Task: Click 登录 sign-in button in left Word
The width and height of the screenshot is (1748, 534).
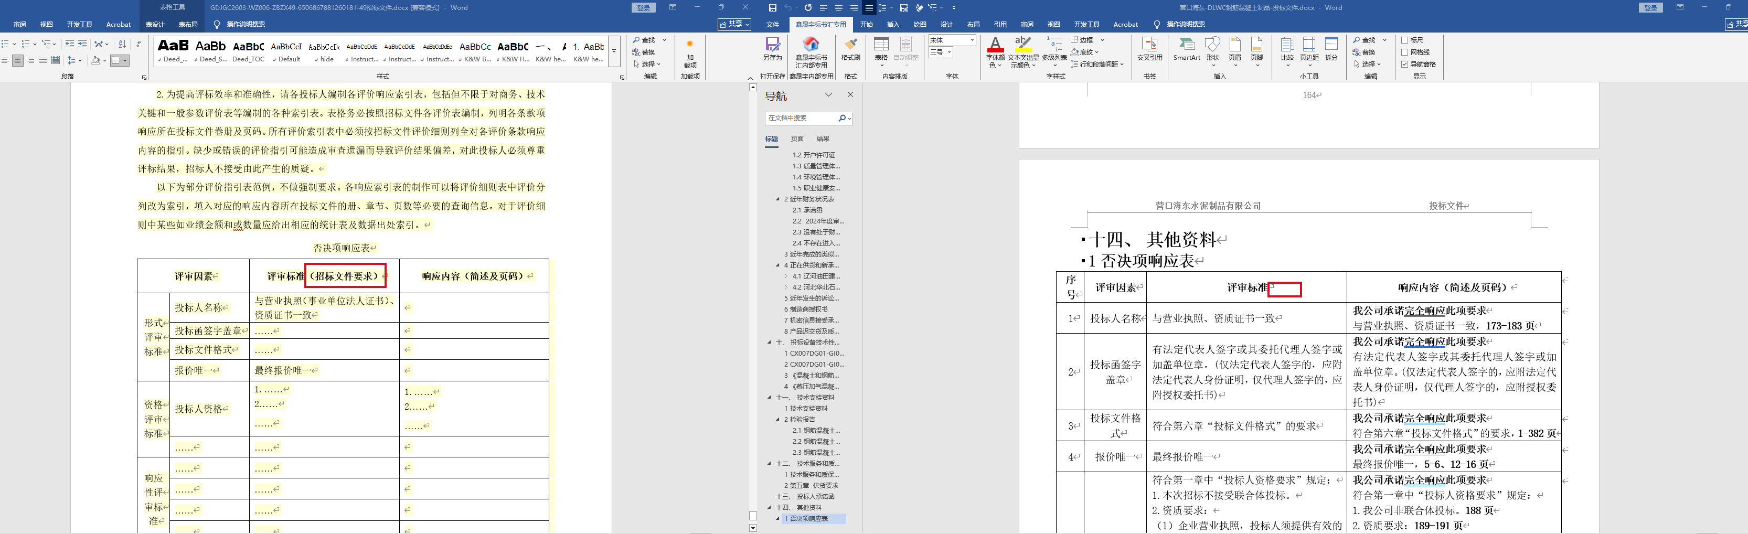Action: pyautogui.click(x=644, y=8)
